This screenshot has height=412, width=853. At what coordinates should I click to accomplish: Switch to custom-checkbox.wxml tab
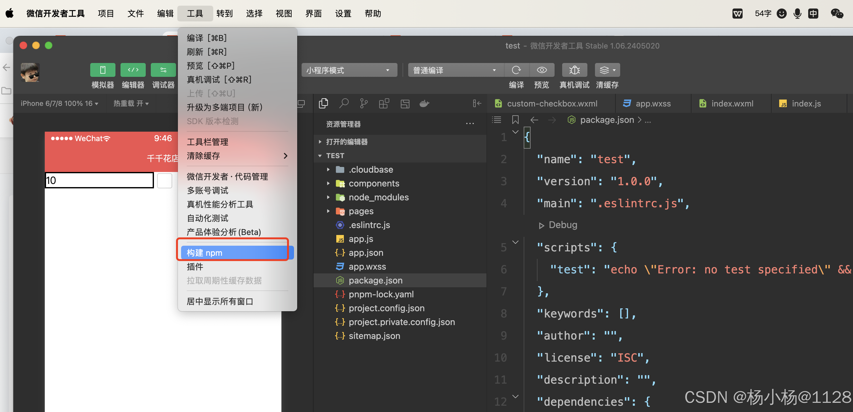click(x=551, y=104)
